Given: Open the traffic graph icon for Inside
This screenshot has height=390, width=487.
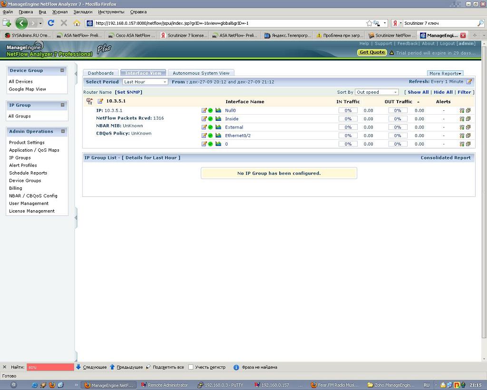Looking at the screenshot, I should [218, 119].
